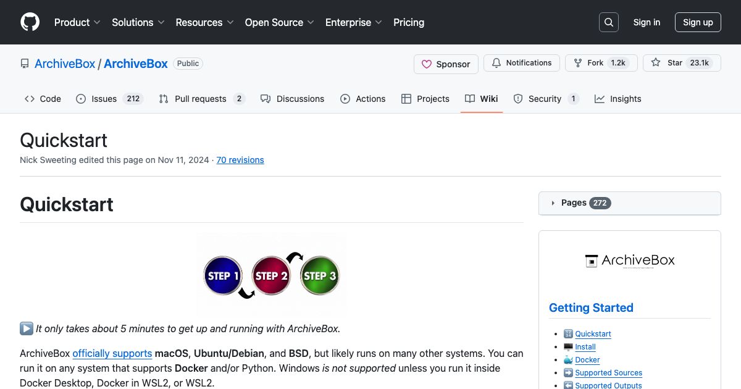Click the desktop computer icon beside Install

569,346
